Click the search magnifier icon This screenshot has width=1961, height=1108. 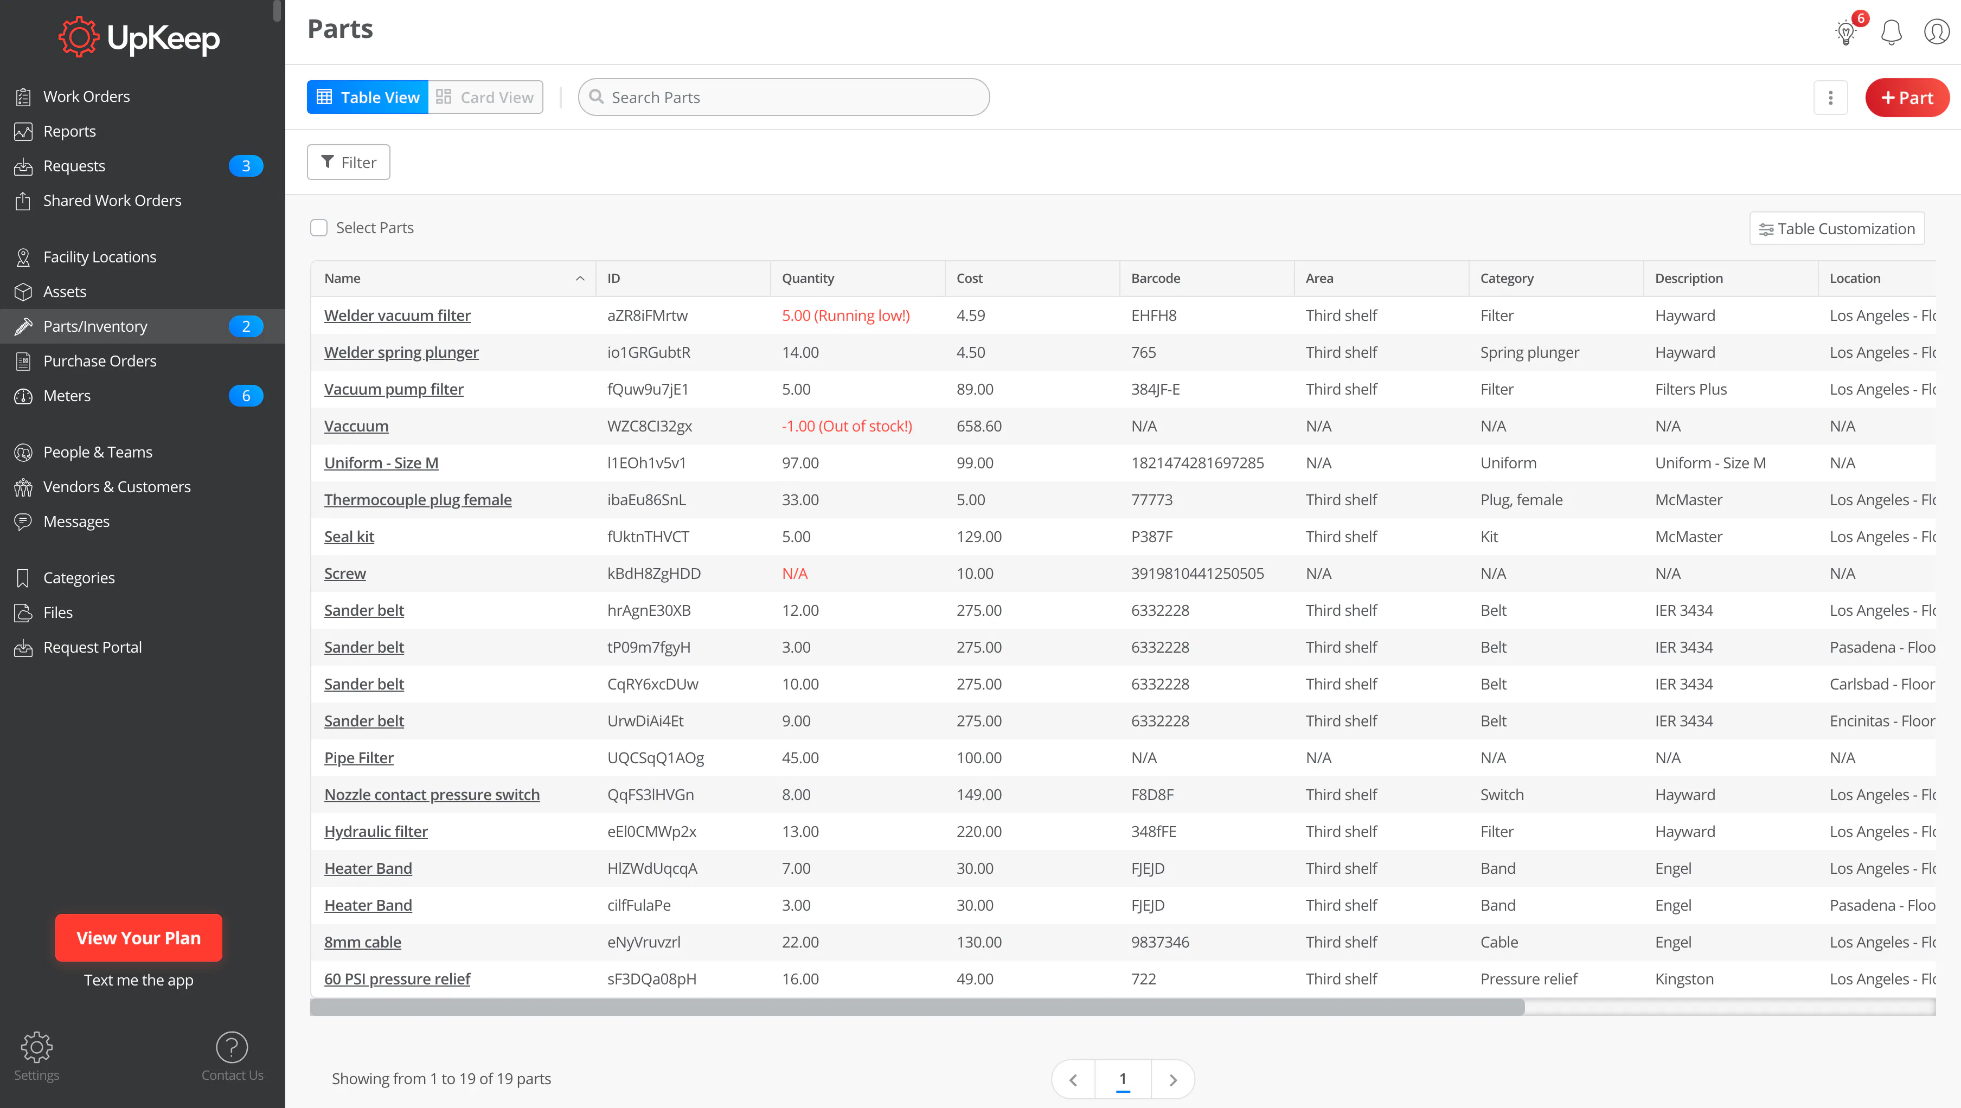click(597, 98)
